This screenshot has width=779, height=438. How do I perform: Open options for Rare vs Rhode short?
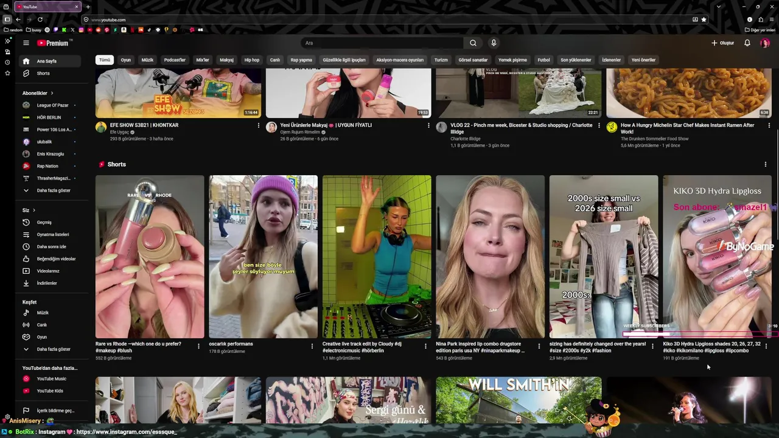pyautogui.click(x=198, y=346)
